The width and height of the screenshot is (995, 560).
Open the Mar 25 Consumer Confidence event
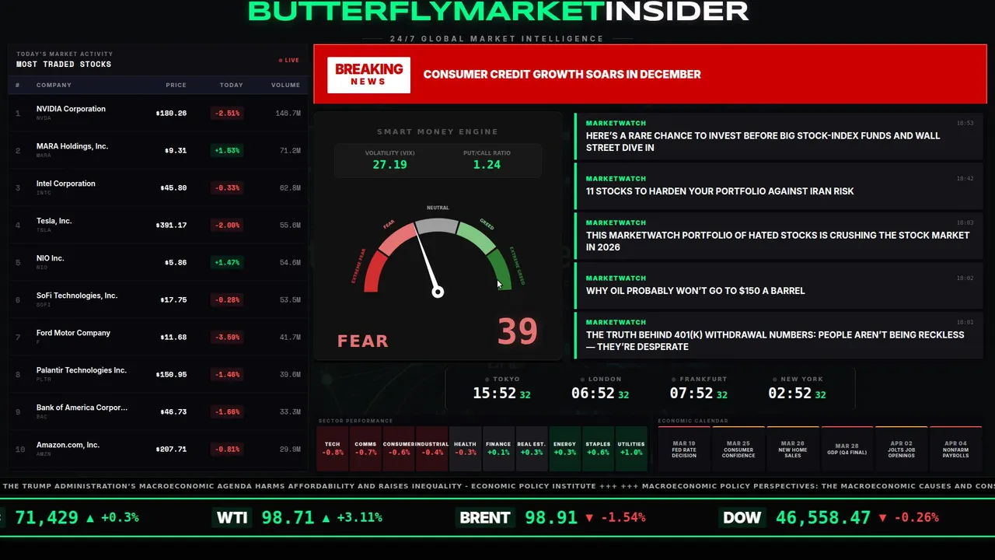(738, 449)
